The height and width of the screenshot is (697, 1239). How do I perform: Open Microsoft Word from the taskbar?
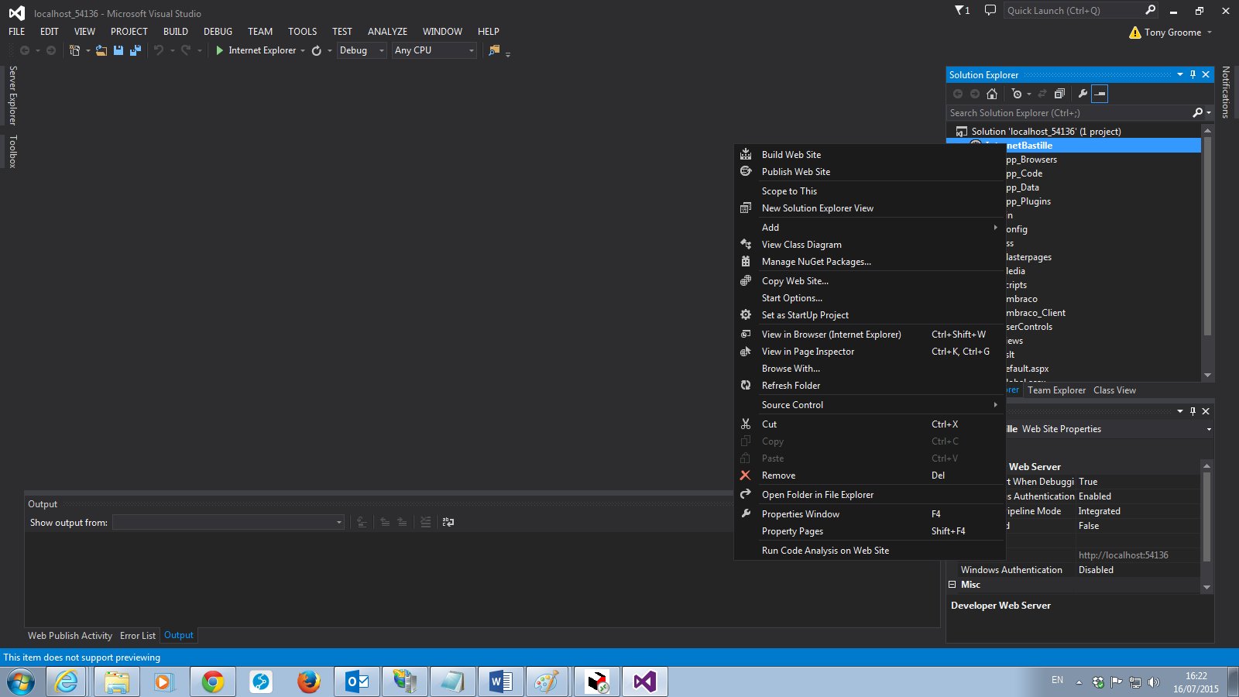(501, 682)
